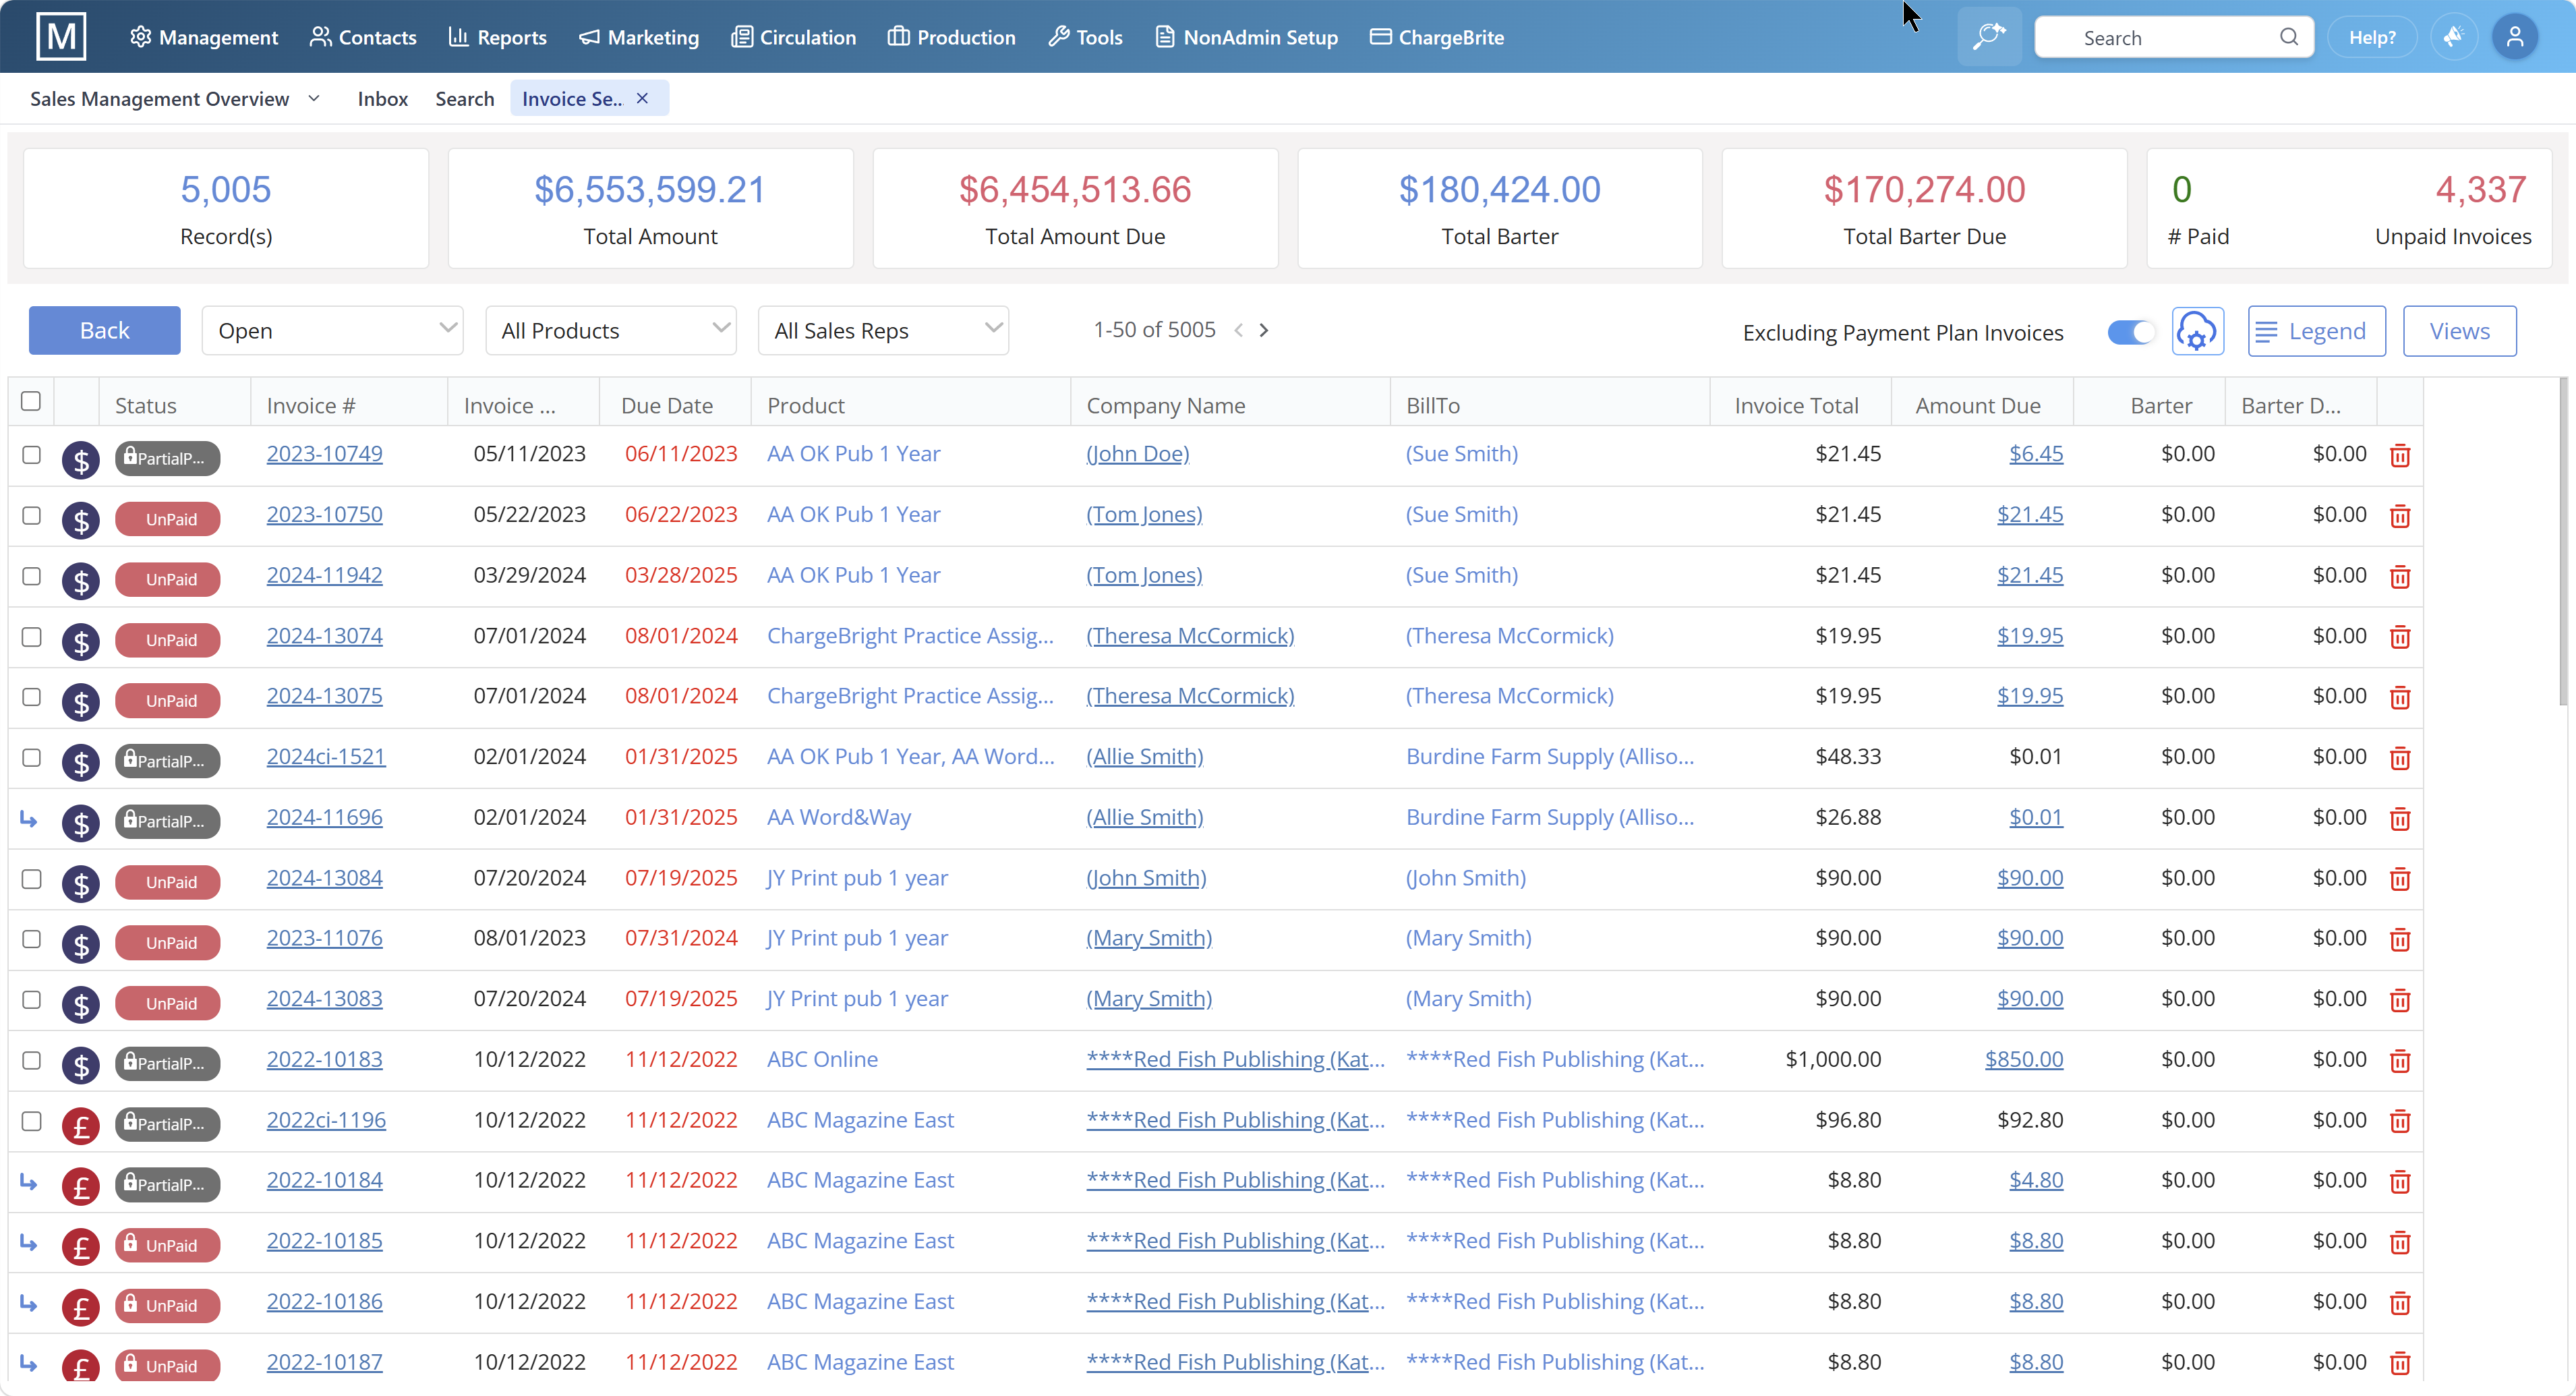Tick the checkbox for invoice 2024-13074
Screen dimensions: 2576x1396
pos(31,637)
